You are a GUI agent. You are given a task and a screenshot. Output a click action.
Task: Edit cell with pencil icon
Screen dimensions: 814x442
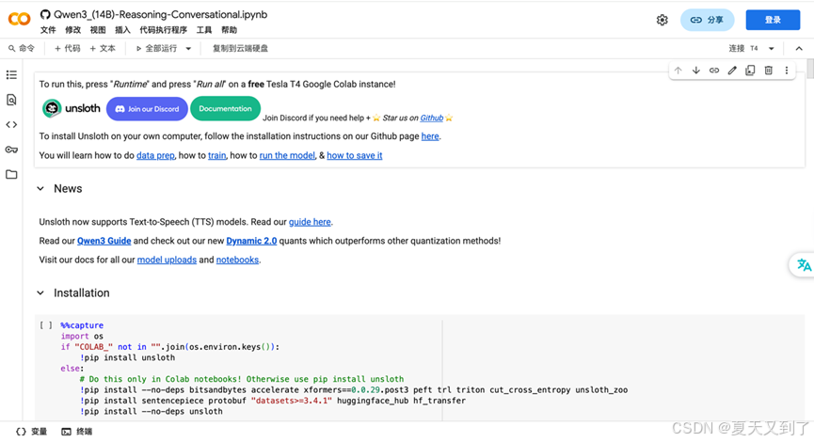click(x=732, y=71)
